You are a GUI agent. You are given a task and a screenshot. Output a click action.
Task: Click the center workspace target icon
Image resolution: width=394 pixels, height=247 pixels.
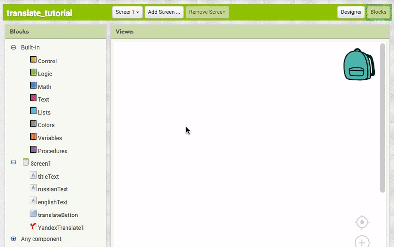click(x=362, y=222)
